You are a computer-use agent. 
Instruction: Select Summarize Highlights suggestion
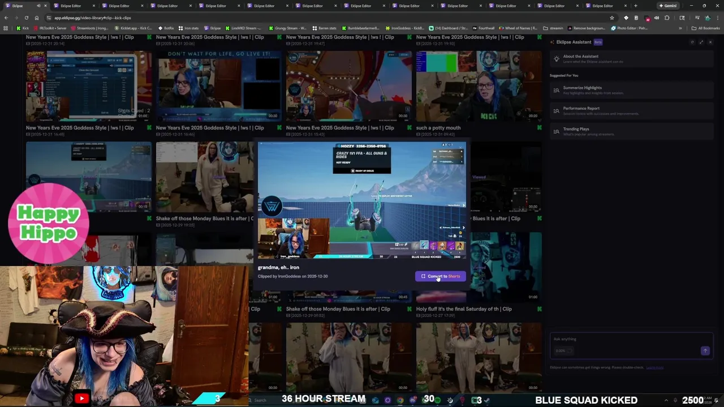631,90
